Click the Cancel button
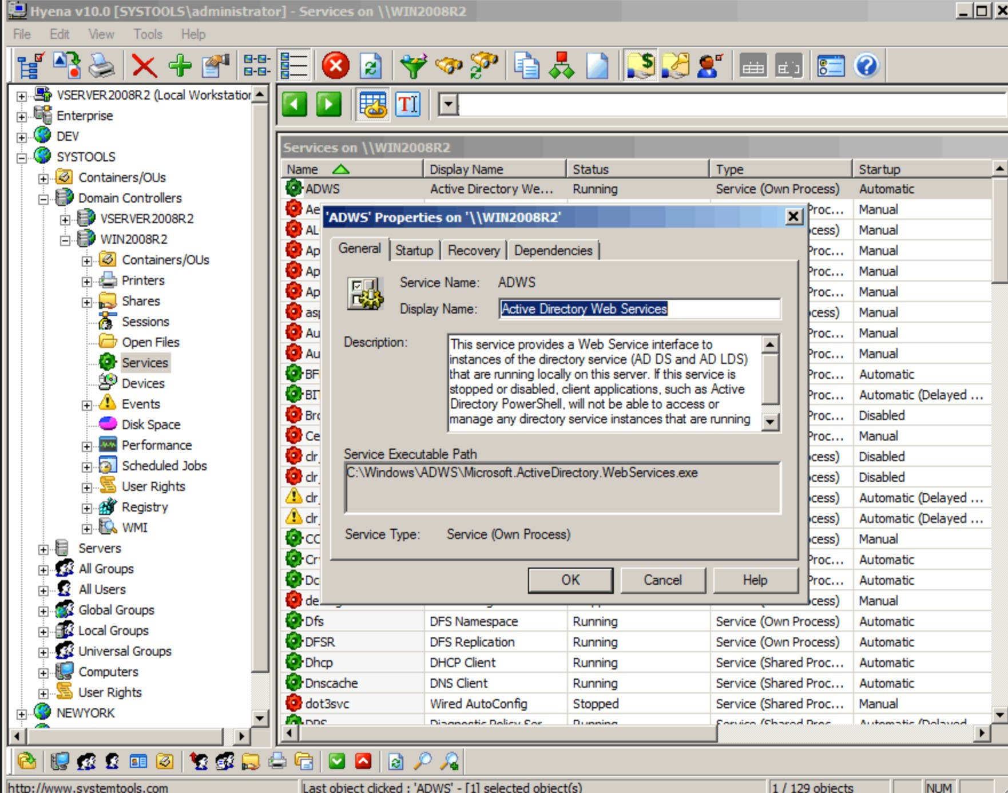 662,580
